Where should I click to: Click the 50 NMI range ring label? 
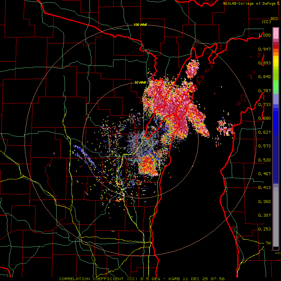tap(140, 82)
